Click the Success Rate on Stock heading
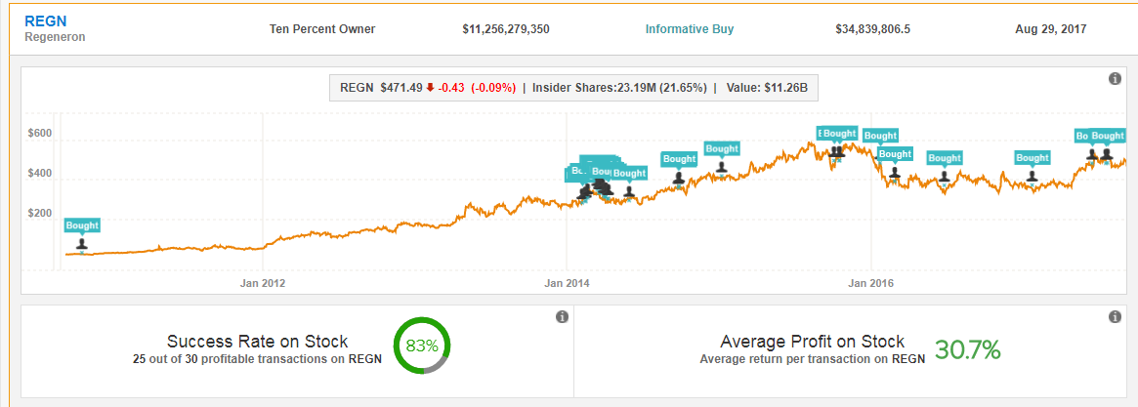This screenshot has height=407, width=1138. pyautogui.click(x=258, y=342)
